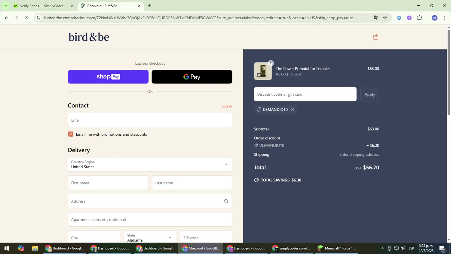The width and height of the screenshot is (451, 254).
Task: Click the Log in link
Action: click(227, 106)
